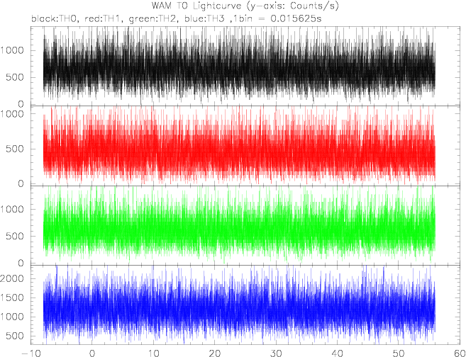Image resolution: width=466 pixels, height=357 pixels.
Task: Click the x-axis label "40"
Action: click(x=337, y=353)
